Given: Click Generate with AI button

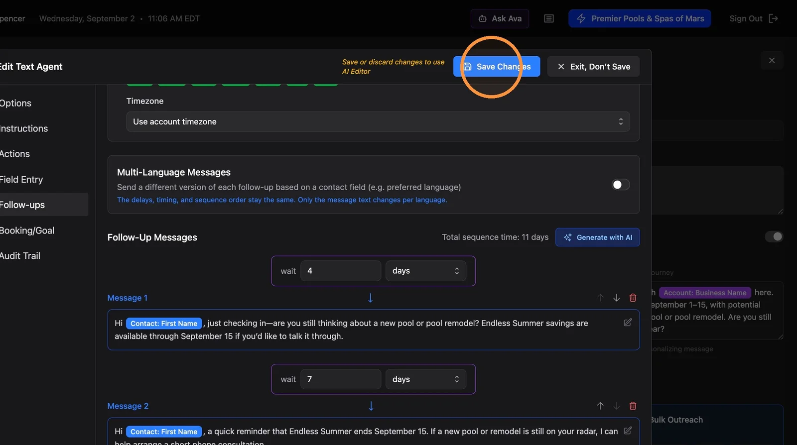Looking at the screenshot, I should tap(597, 237).
